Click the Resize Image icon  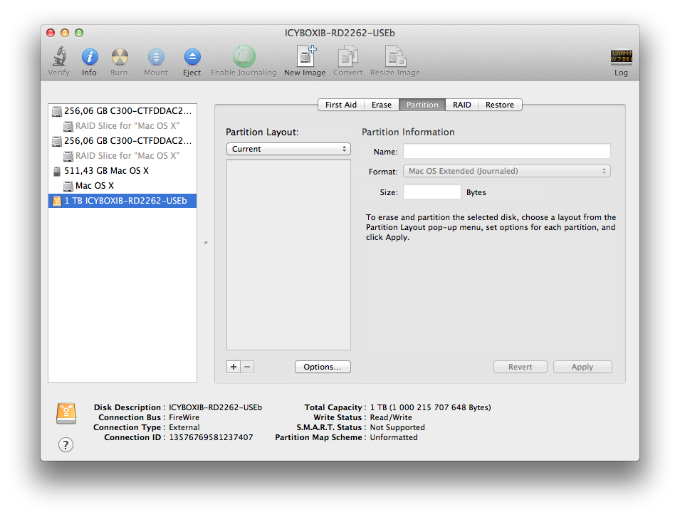(x=395, y=56)
